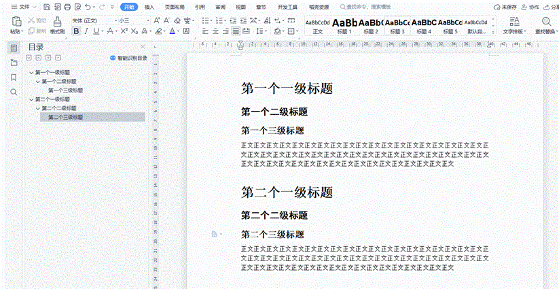This screenshot has width=559, height=289.
Task: Click the Format Painter (格式刷) icon
Action: pos(57,21)
